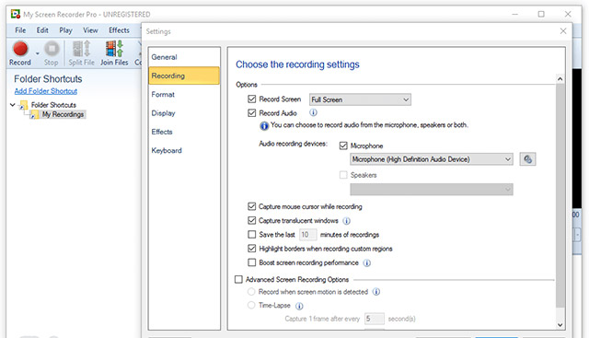Select My Recordings in folder tree

tap(63, 114)
